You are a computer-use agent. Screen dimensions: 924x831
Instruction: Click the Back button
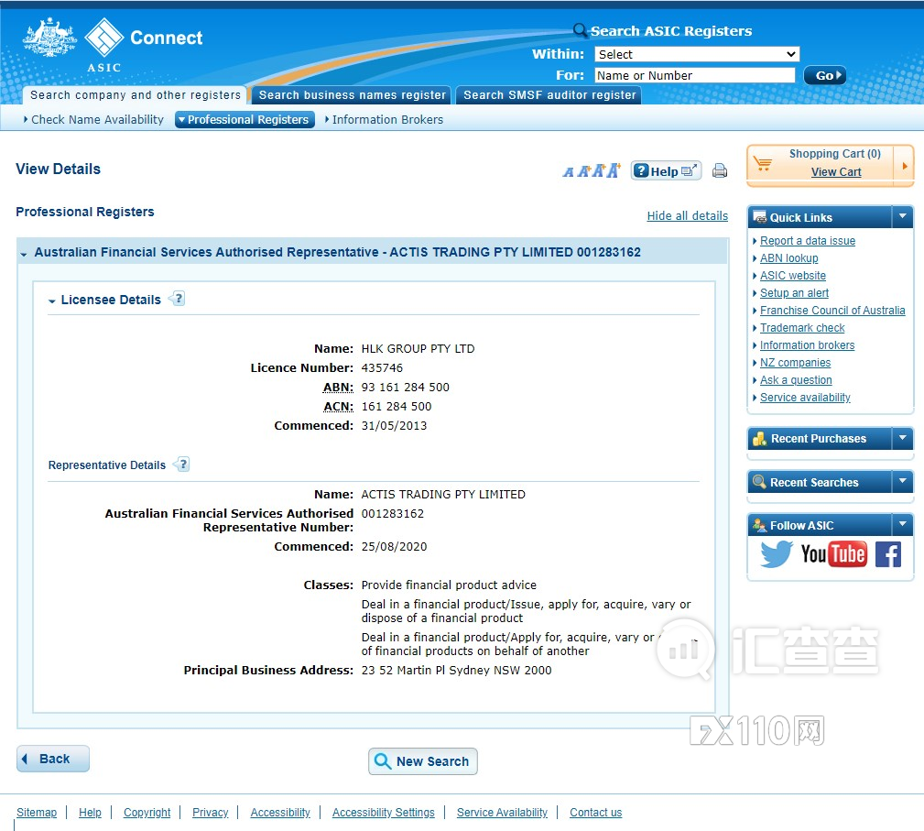click(x=53, y=759)
